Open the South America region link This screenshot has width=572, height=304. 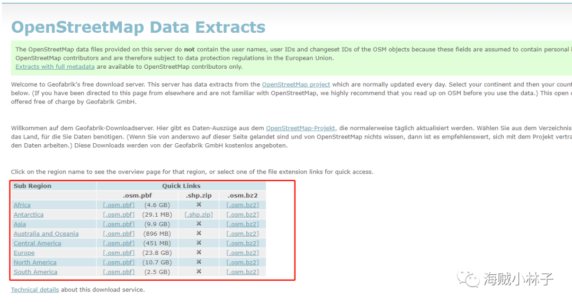point(35,272)
